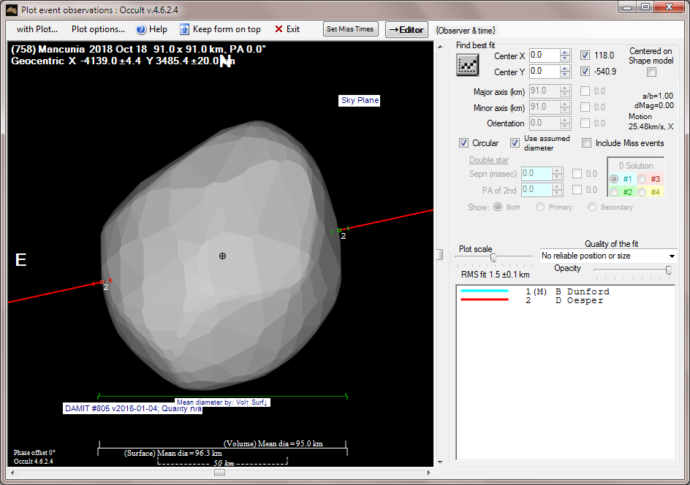Viewport: 690px width, 485px height.
Task: Open the with Plot... menu
Action: click(37, 29)
